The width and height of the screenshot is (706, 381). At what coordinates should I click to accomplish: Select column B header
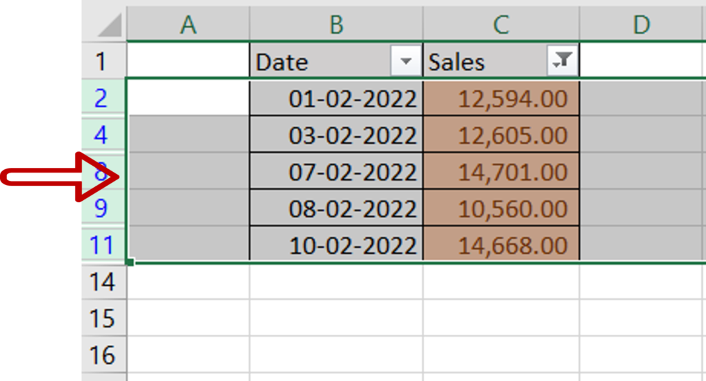click(x=336, y=24)
